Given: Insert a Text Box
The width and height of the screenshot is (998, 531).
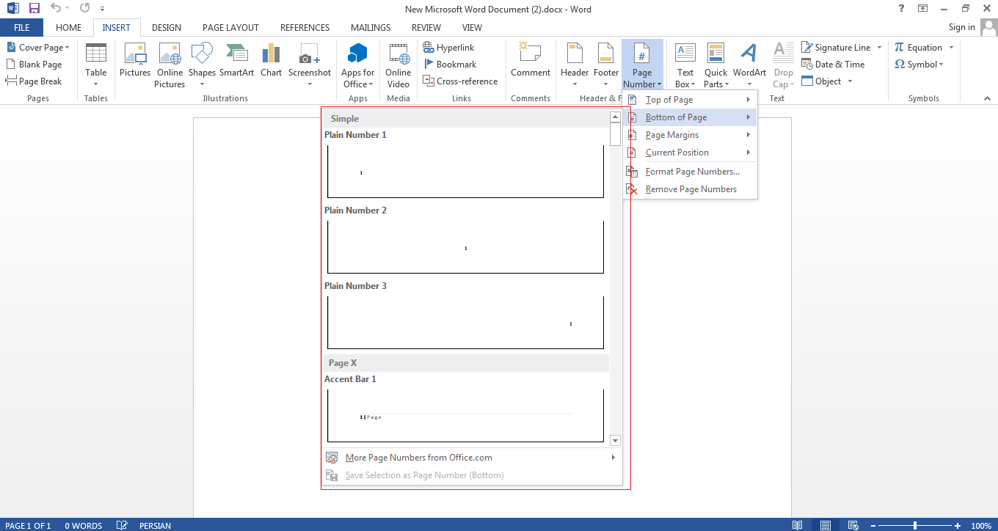Looking at the screenshot, I should 685,65.
